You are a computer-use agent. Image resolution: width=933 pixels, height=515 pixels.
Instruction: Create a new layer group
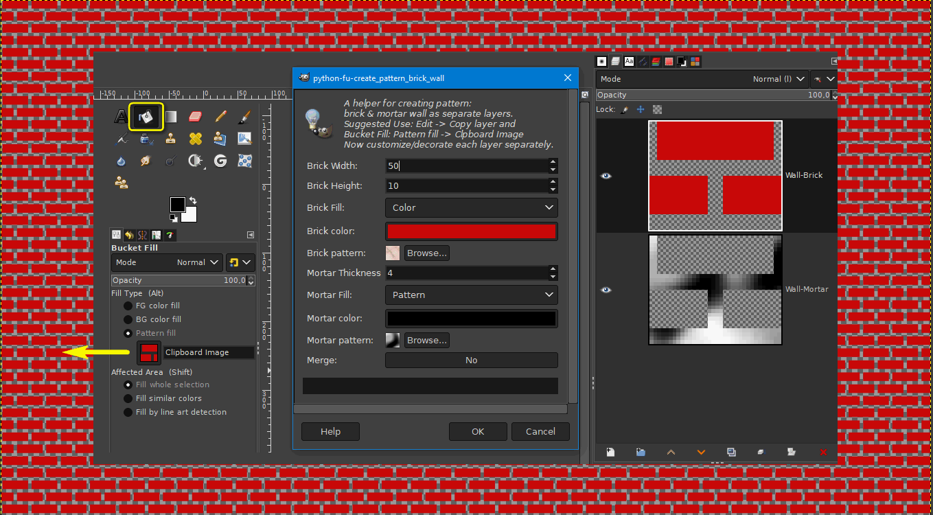[641, 452]
